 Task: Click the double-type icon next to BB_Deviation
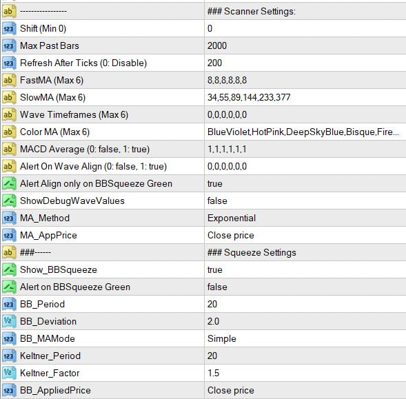[x=9, y=321]
